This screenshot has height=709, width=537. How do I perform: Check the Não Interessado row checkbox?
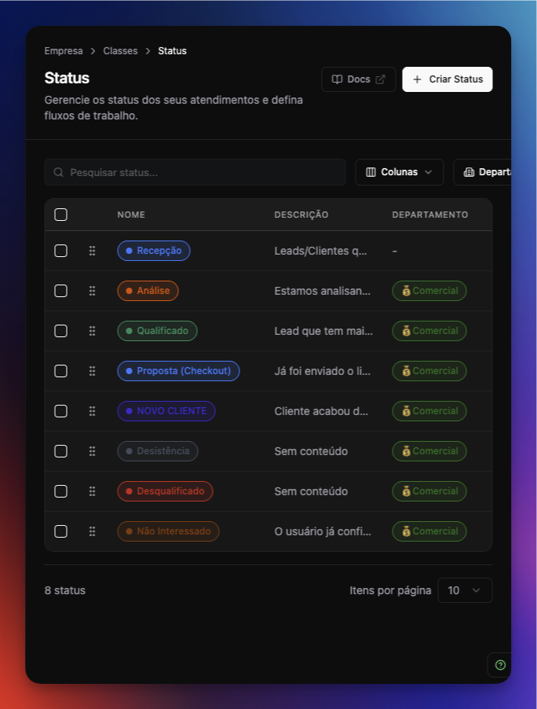tap(61, 531)
